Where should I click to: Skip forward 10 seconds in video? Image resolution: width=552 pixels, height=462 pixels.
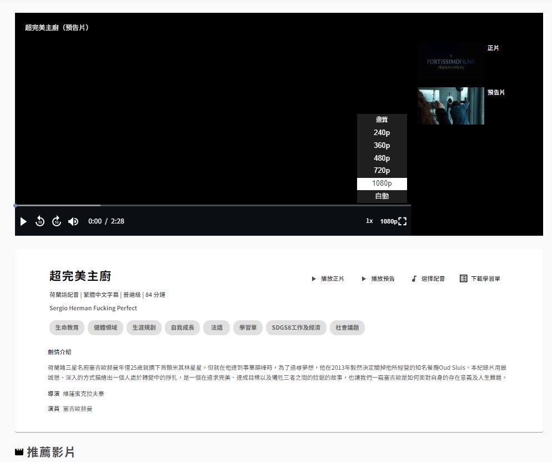pos(57,221)
